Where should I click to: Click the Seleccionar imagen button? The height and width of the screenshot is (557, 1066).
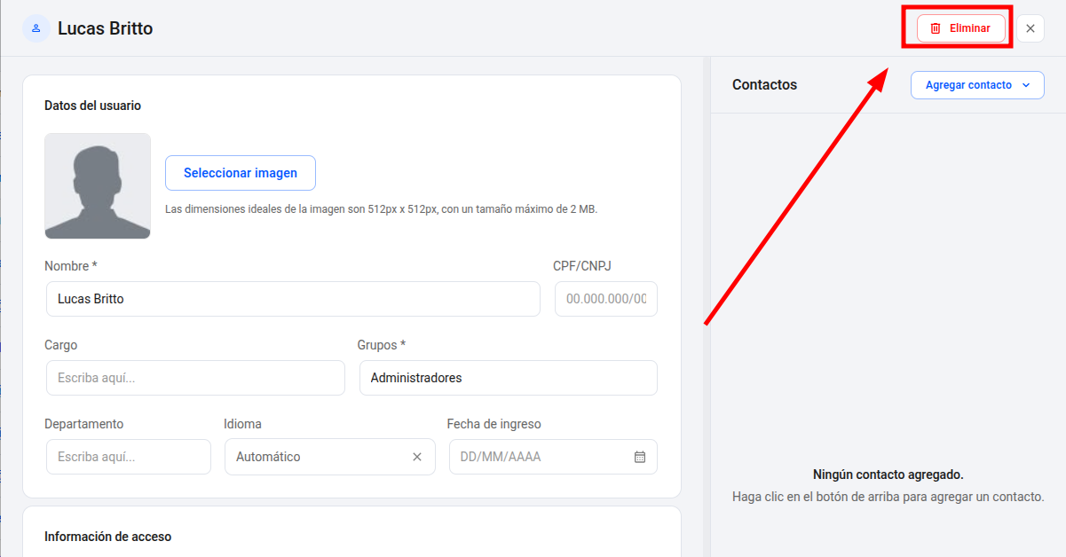(x=241, y=173)
